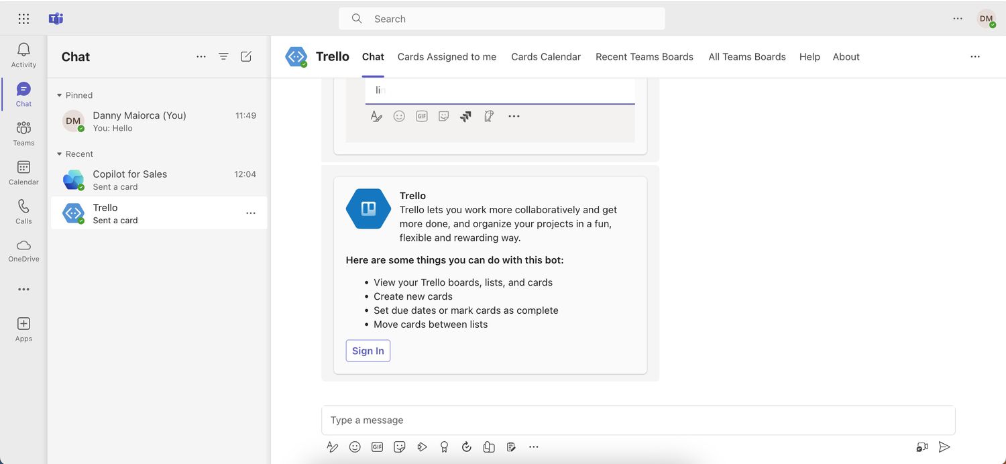Send the message with arrow icon
Image resolution: width=1006 pixels, height=464 pixels.
point(944,447)
